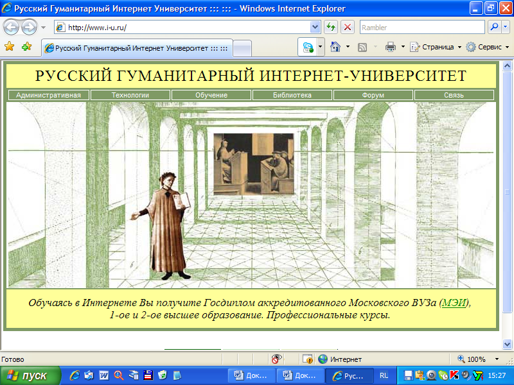Open a new blank tab

[x=242, y=49]
